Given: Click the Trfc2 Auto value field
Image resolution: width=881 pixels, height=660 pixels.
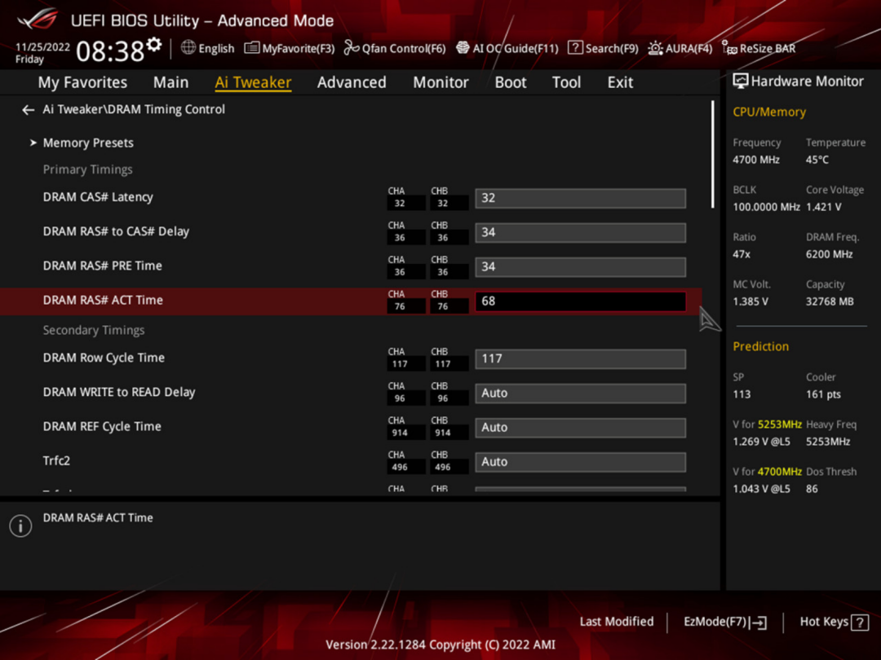Looking at the screenshot, I should click(x=581, y=462).
